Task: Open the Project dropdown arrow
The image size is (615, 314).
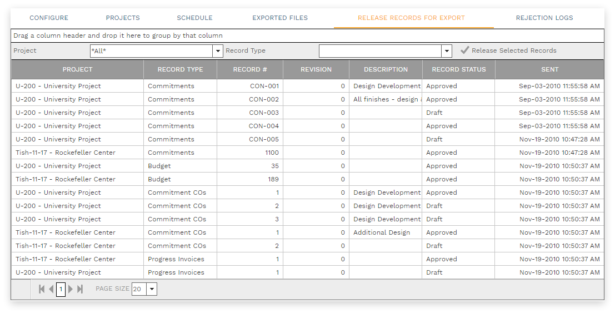Action: click(x=218, y=51)
